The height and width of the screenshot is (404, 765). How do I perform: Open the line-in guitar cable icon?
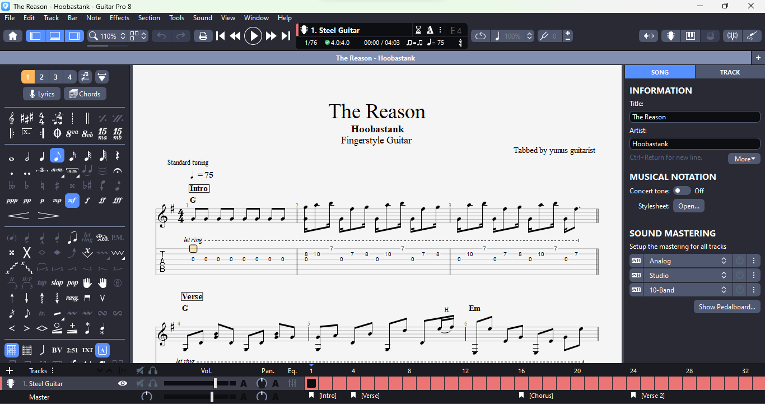[x=752, y=36]
